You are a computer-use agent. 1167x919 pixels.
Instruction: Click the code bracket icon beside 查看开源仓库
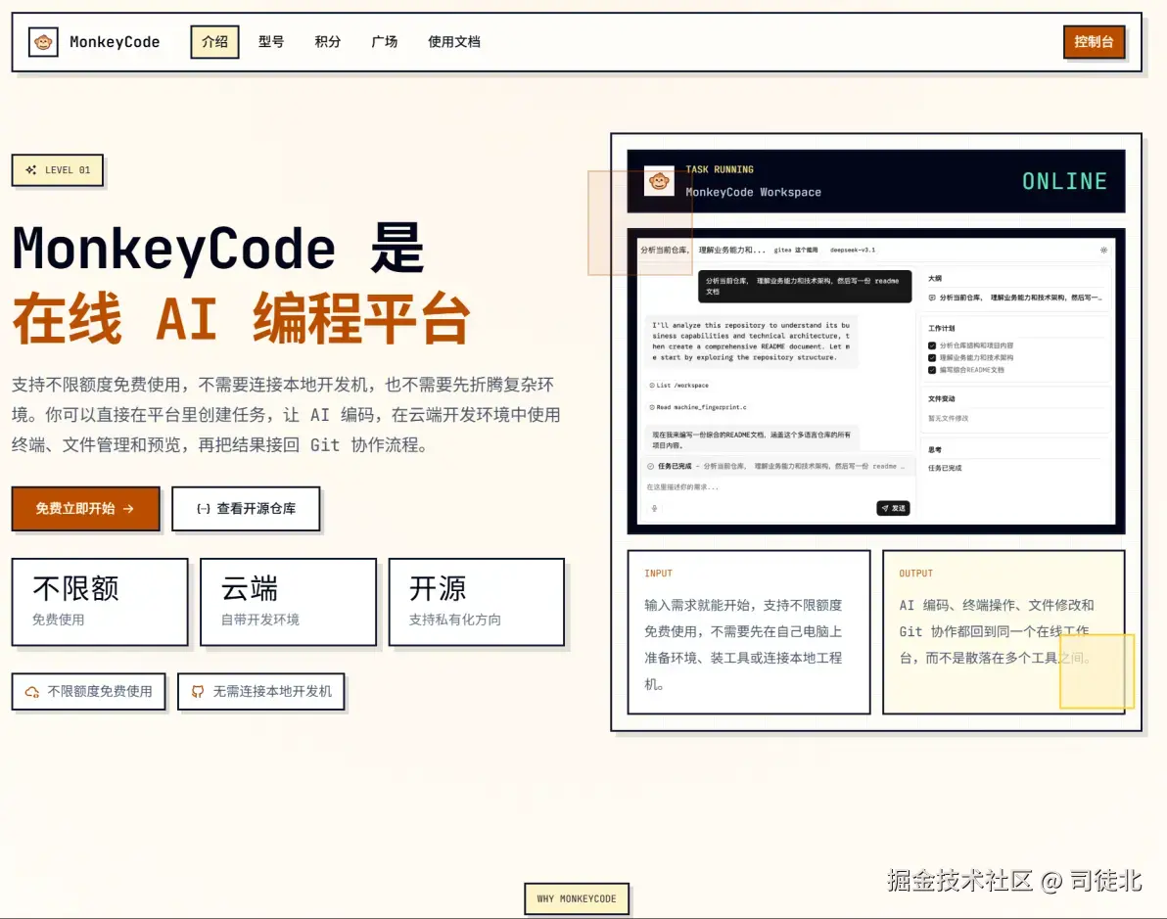click(204, 508)
